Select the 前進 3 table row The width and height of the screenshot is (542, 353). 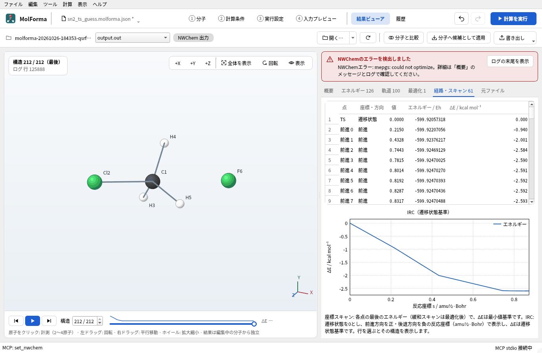coord(427,160)
